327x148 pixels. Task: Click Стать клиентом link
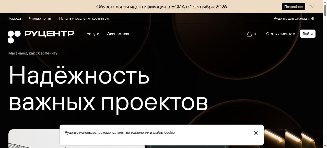pos(281,34)
